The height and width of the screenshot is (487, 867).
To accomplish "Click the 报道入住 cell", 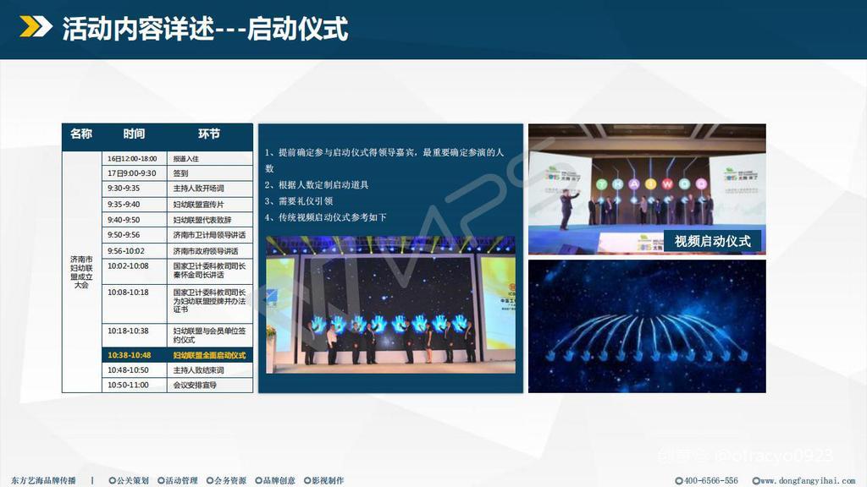I will [210, 158].
